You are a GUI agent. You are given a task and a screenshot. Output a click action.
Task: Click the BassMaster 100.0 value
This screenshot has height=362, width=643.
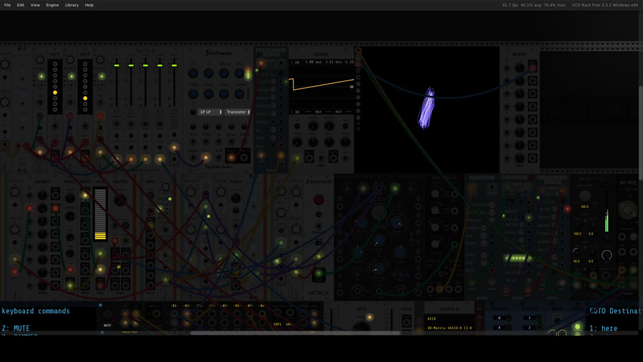coord(577,234)
